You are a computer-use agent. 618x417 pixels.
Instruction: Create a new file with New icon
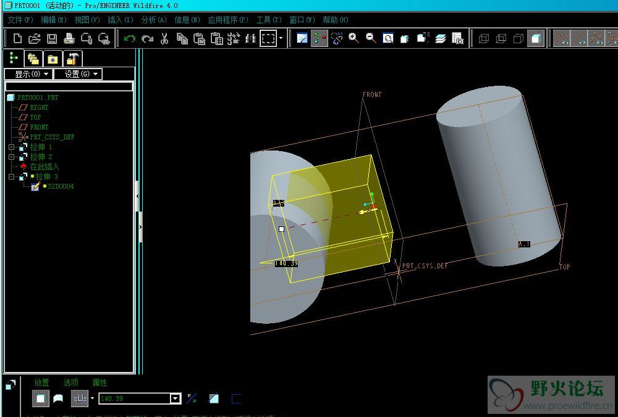[x=17, y=38]
